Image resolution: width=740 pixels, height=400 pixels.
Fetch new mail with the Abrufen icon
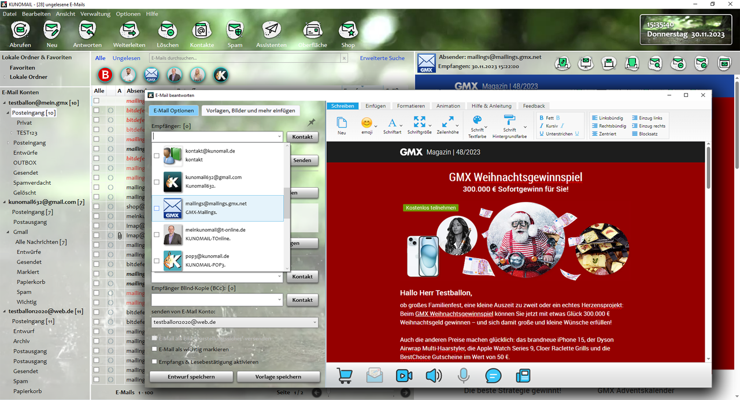(20, 29)
